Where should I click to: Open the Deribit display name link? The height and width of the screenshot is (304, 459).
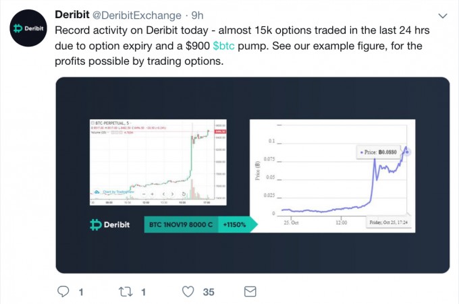coord(72,15)
